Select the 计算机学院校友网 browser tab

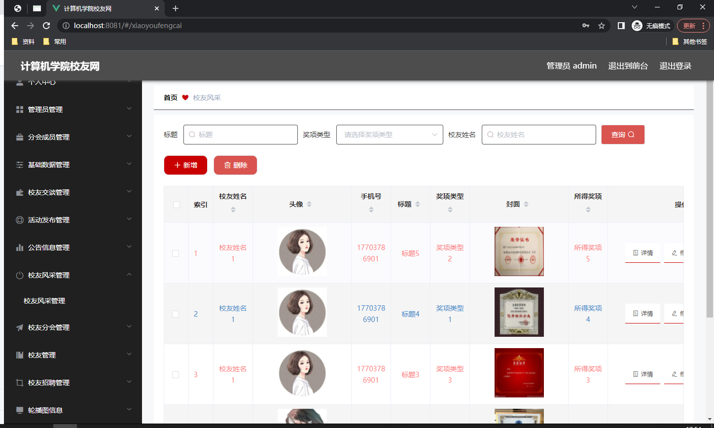99,8
